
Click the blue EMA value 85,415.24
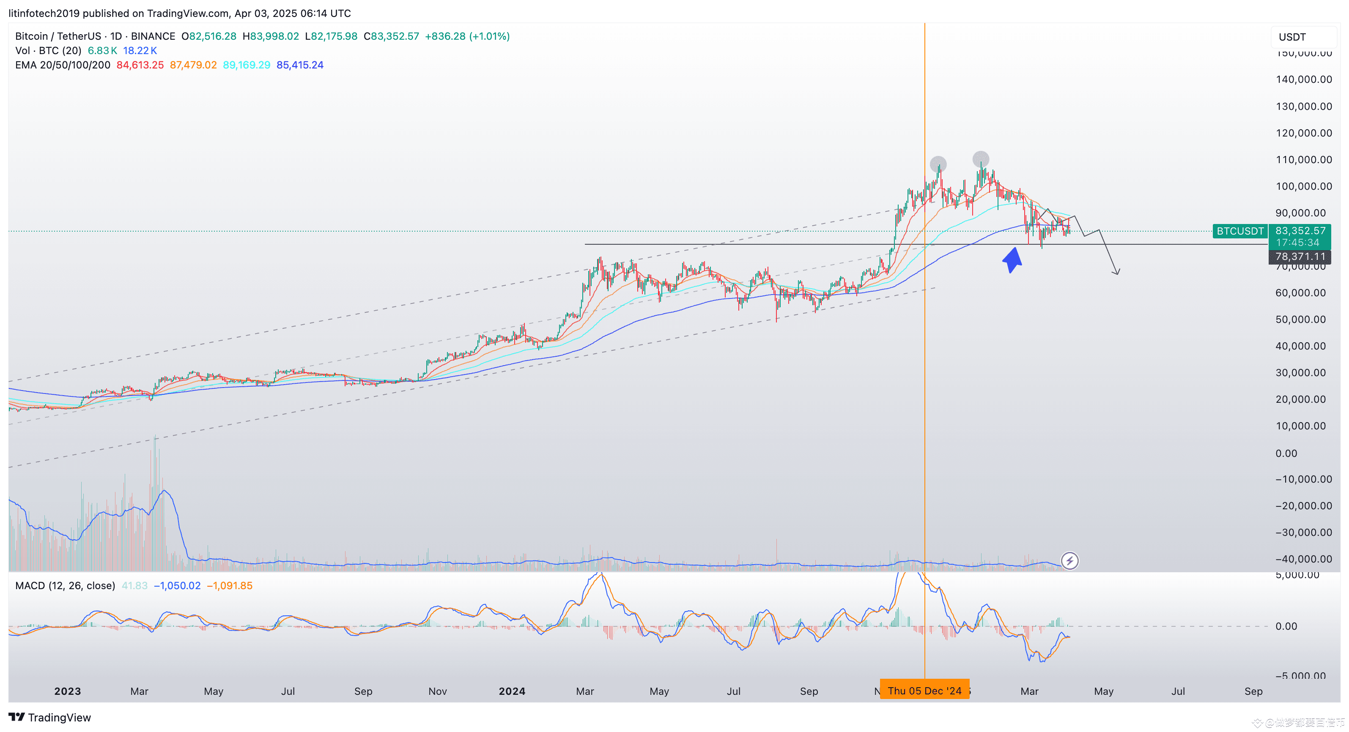pos(300,65)
